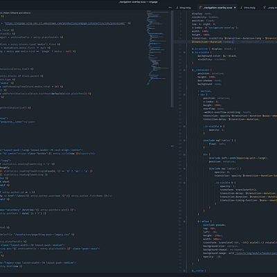Screen dimensions: 277x277
Task: Open more actions menu of left editor
Action: click(170, 8)
